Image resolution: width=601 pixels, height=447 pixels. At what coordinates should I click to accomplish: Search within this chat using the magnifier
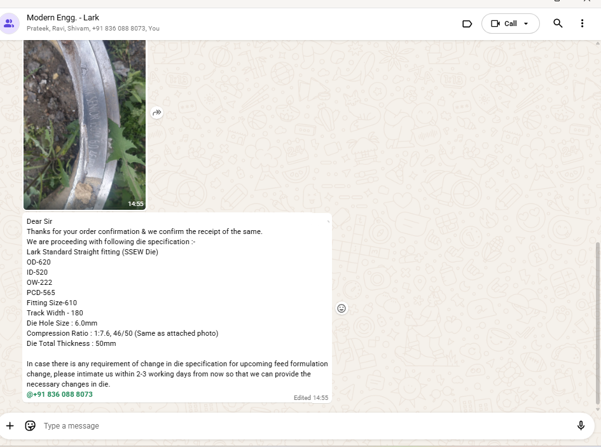pyautogui.click(x=558, y=24)
